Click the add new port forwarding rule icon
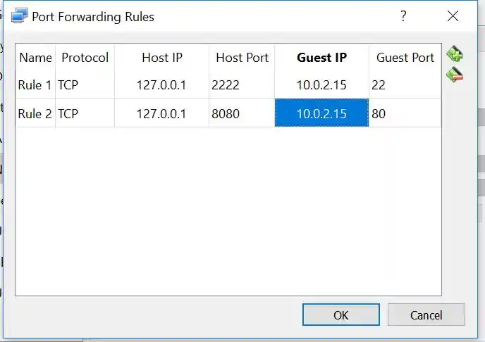 click(455, 54)
